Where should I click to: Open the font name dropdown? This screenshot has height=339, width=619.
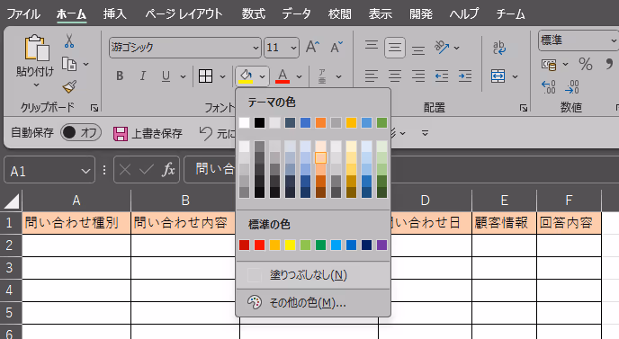[x=256, y=48]
